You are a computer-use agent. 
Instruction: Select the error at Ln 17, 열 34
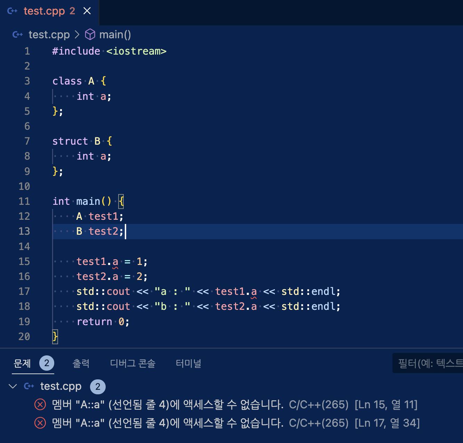click(x=231, y=423)
